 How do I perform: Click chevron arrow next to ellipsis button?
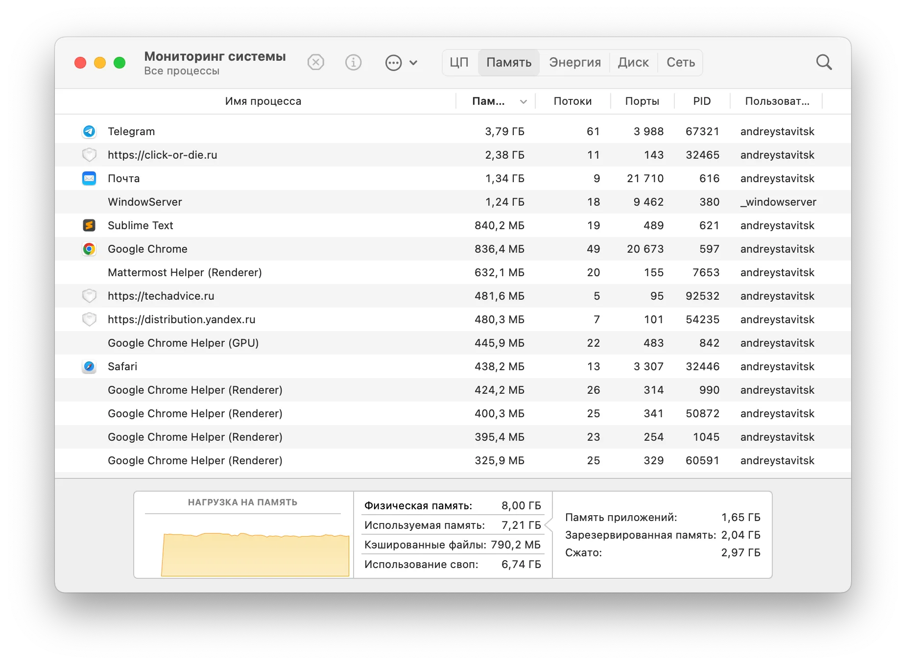(x=413, y=63)
